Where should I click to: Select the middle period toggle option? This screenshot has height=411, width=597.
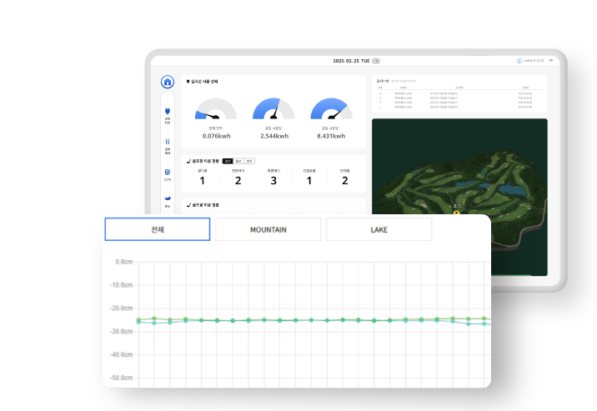tap(238, 160)
